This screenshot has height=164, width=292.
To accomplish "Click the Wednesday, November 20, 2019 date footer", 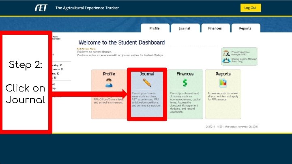I will 241,127.
